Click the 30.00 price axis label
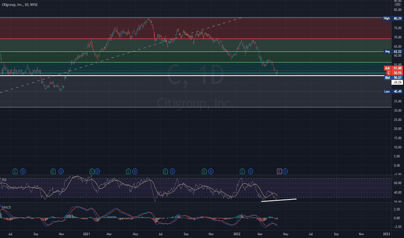404x238 pixels. (x=397, y=111)
